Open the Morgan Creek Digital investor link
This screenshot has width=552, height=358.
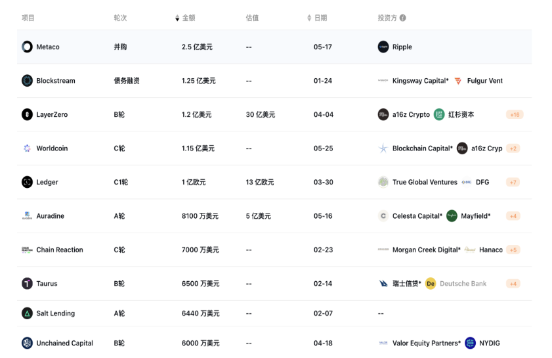(x=427, y=250)
